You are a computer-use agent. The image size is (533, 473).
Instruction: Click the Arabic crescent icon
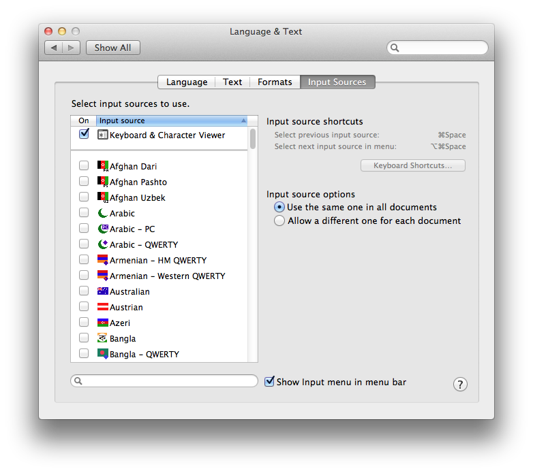[103, 213]
